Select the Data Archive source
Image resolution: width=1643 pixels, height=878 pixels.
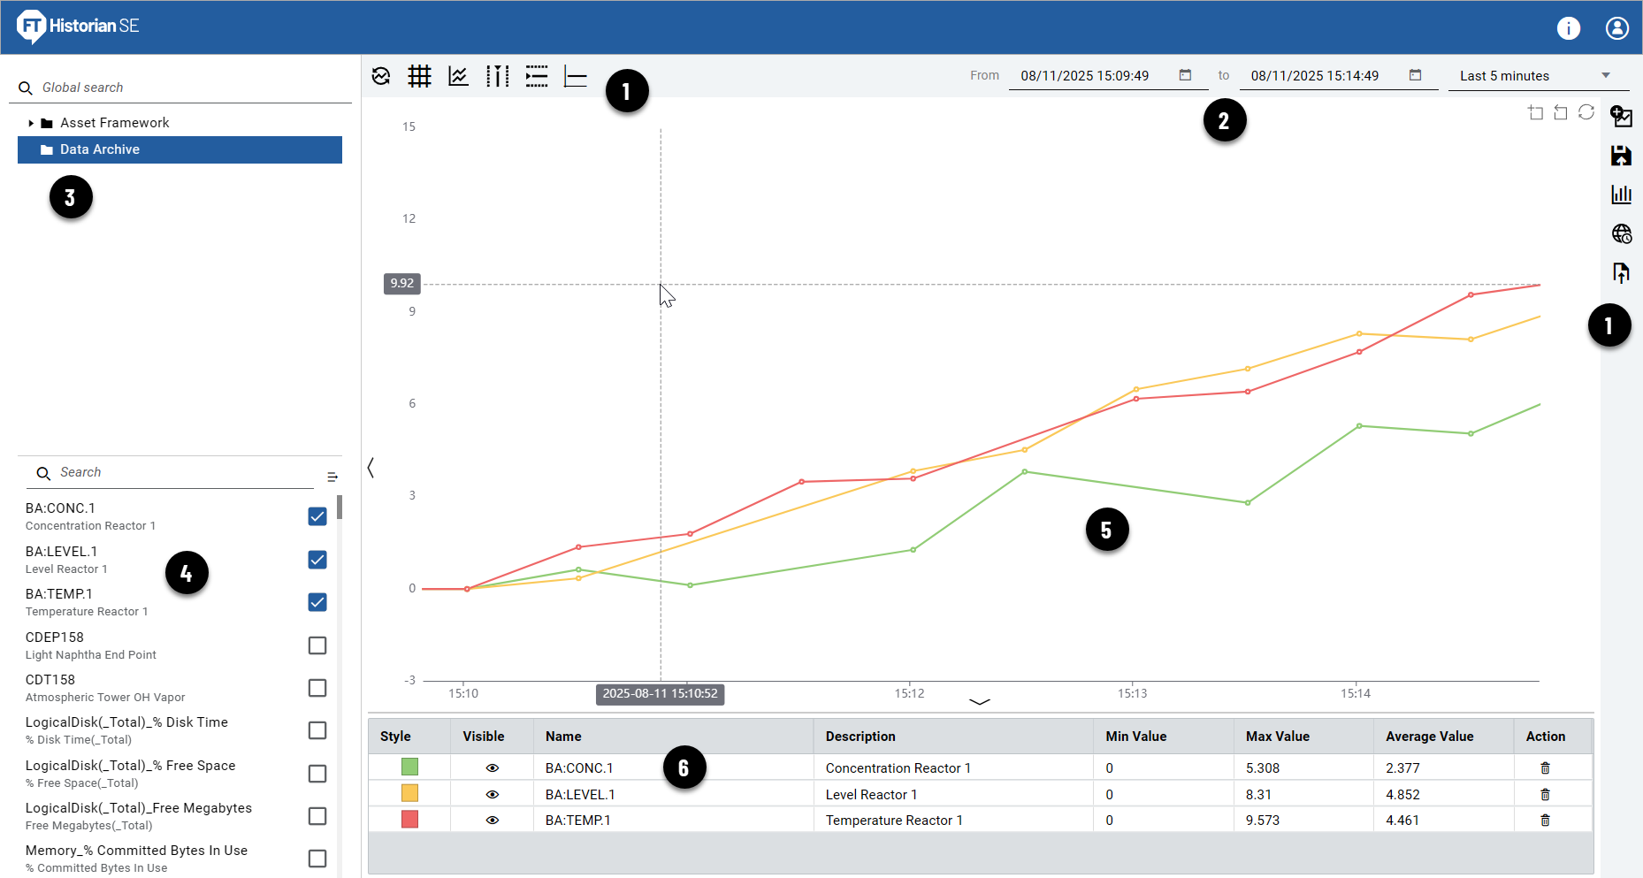click(x=99, y=149)
